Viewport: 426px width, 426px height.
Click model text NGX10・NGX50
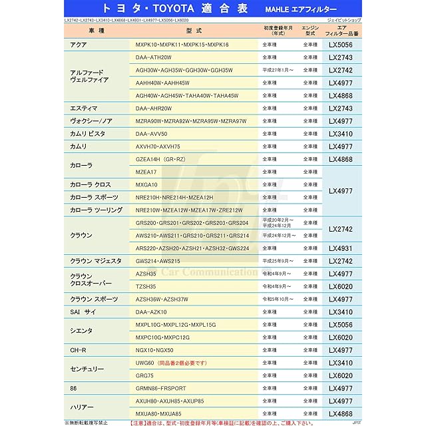[x=154, y=350]
